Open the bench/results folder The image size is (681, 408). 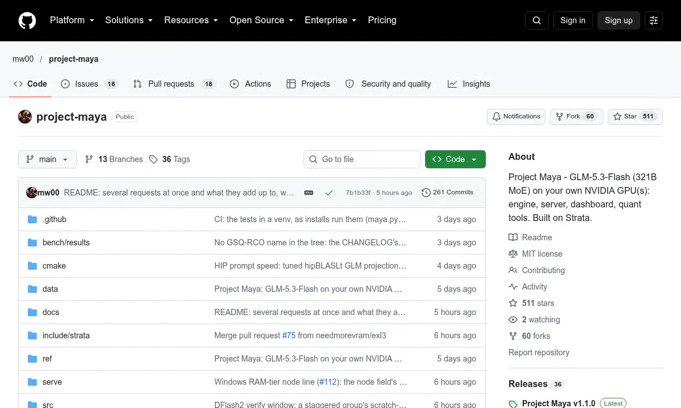pos(66,243)
